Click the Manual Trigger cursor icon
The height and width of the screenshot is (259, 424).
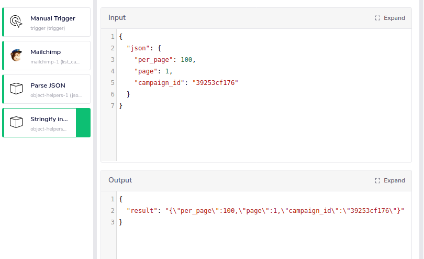(17, 22)
